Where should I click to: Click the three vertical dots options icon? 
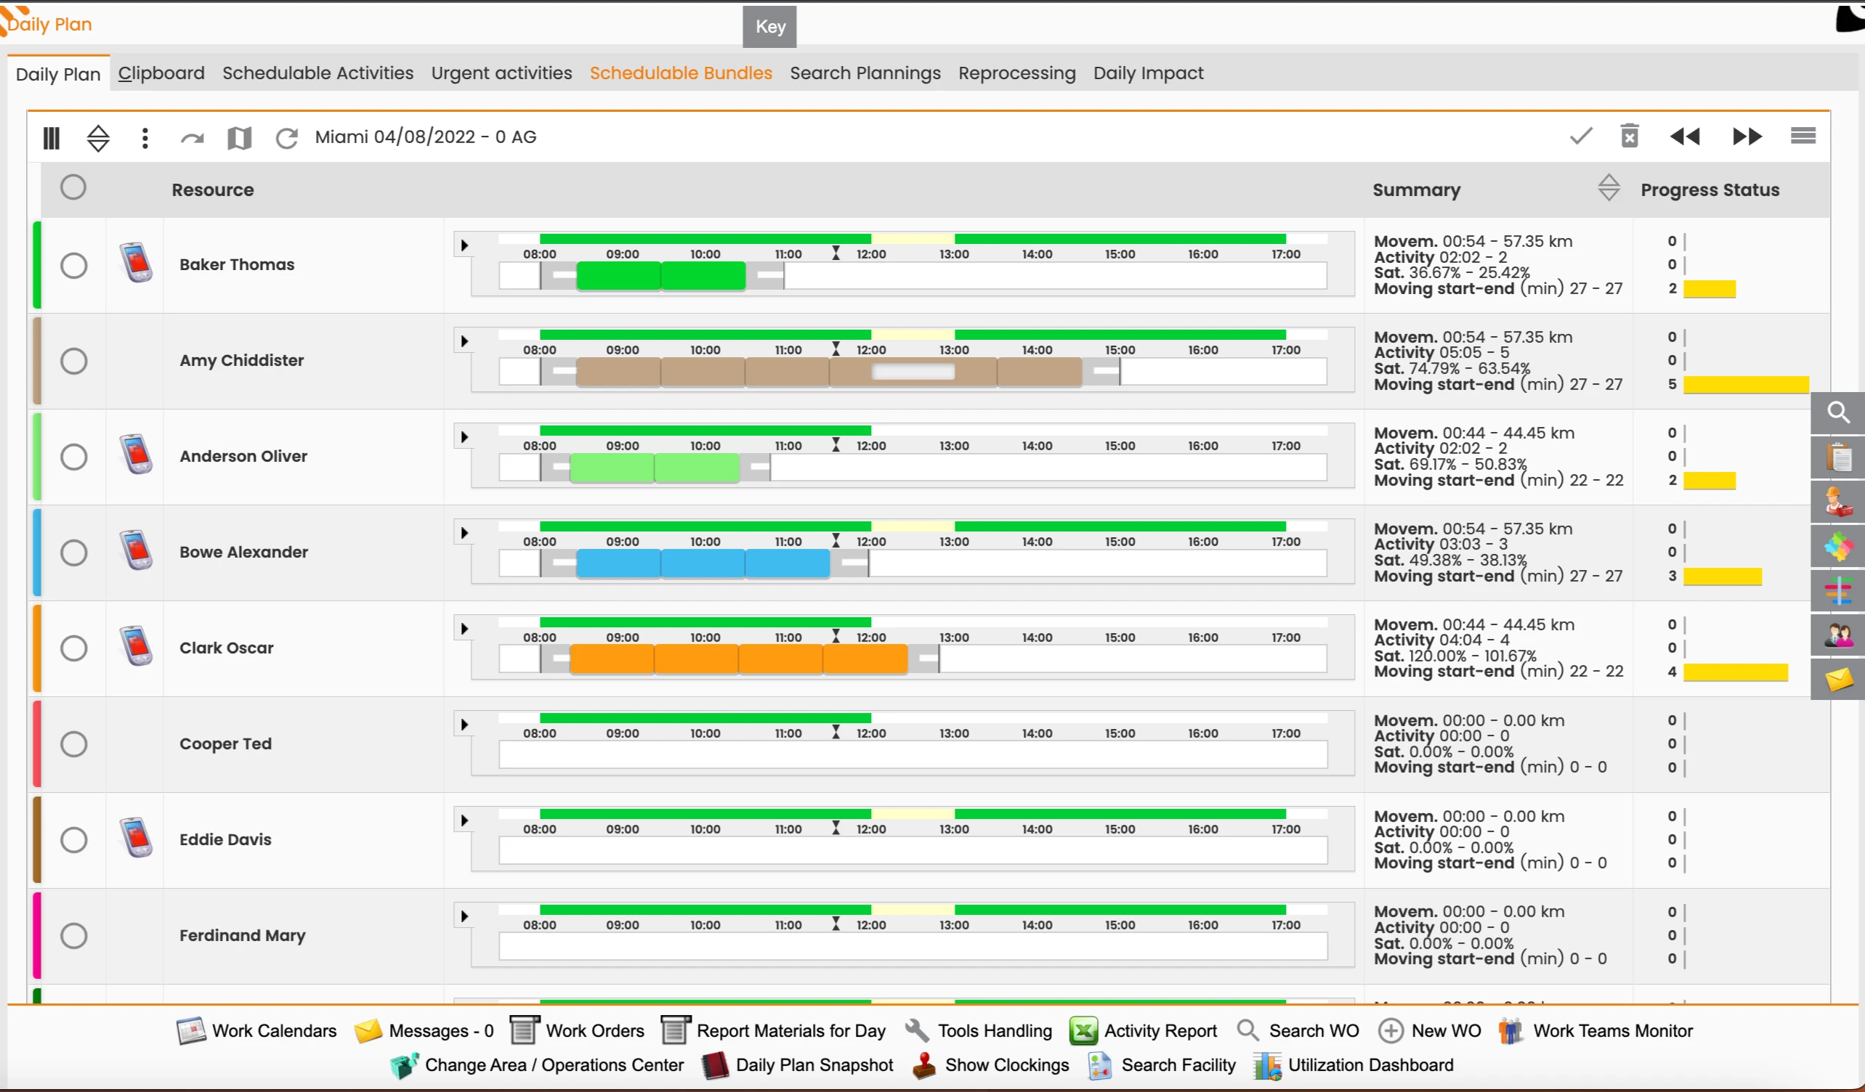tap(145, 138)
